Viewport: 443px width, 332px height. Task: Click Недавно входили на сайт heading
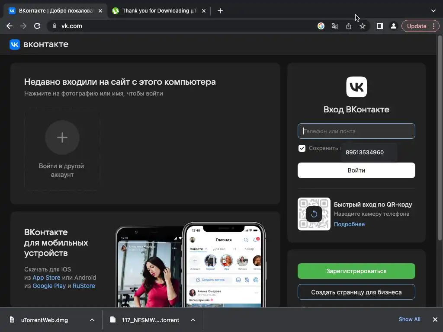(x=120, y=82)
